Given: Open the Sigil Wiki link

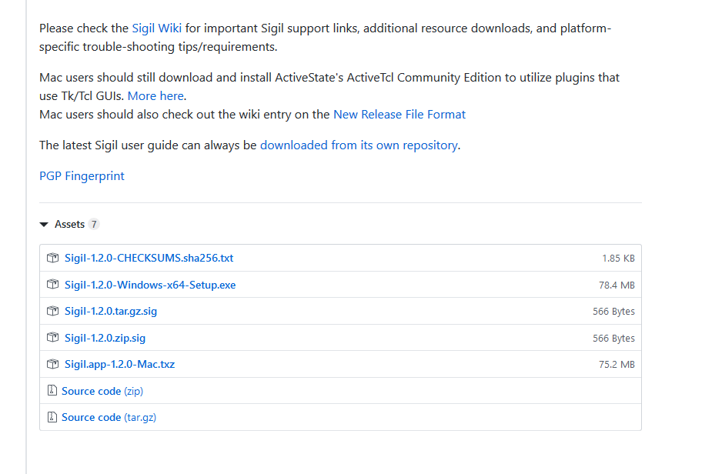Looking at the screenshot, I should 156,28.
